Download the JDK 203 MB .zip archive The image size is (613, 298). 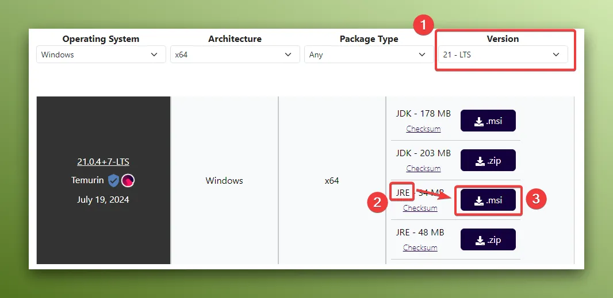click(x=488, y=160)
